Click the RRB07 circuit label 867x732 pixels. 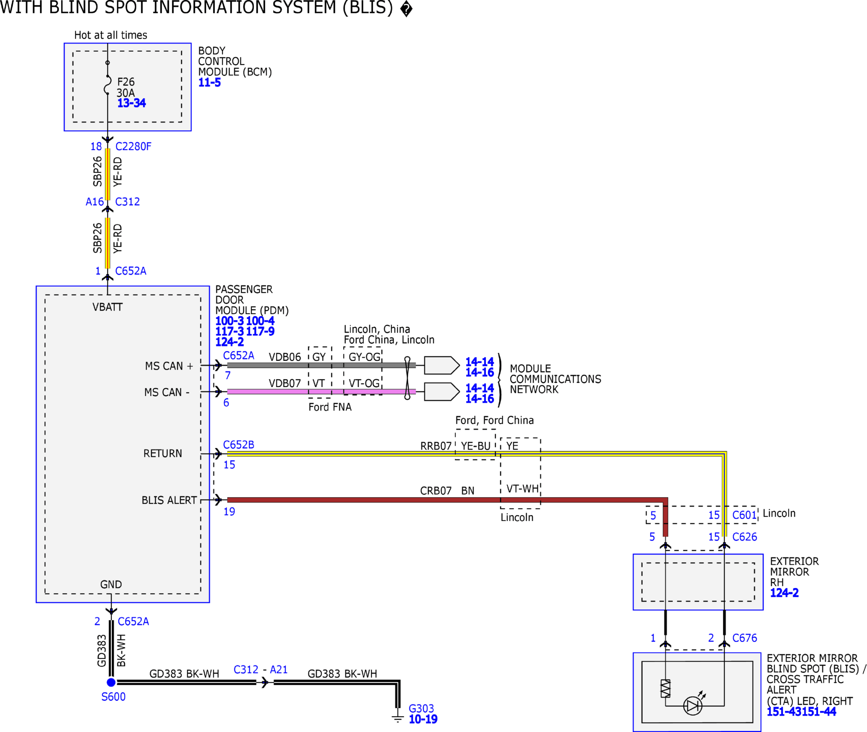[x=436, y=446]
